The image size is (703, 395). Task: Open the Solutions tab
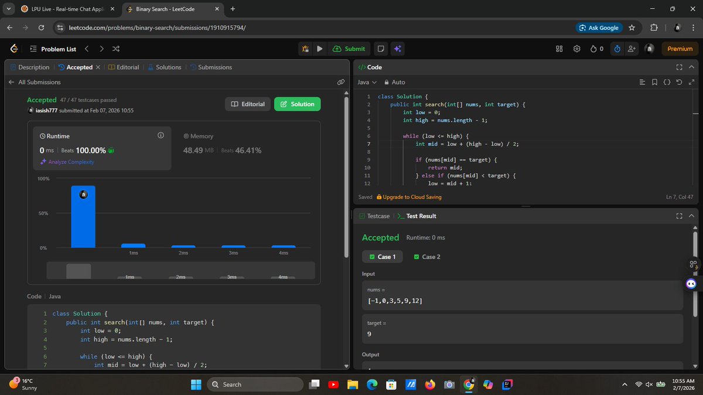pos(165,67)
